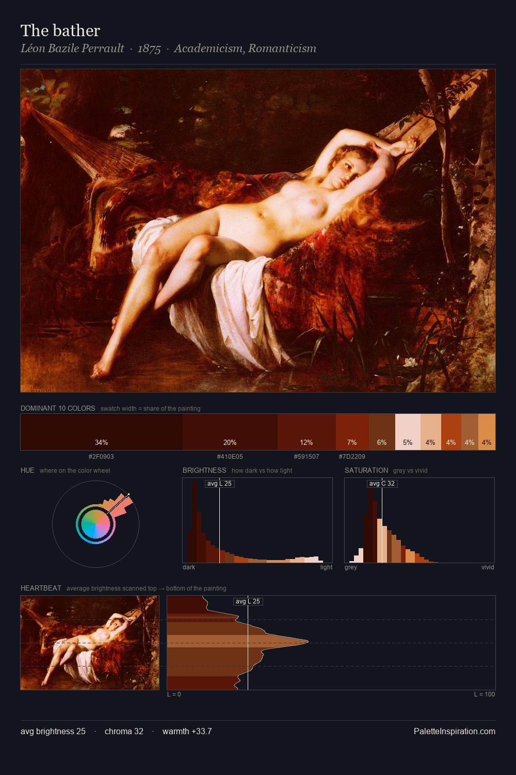Click the "BRIGHTNESS" section heading
This screenshot has width=516, height=775.
point(204,470)
